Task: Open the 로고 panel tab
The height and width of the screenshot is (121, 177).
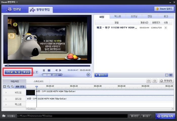Action: point(166,16)
